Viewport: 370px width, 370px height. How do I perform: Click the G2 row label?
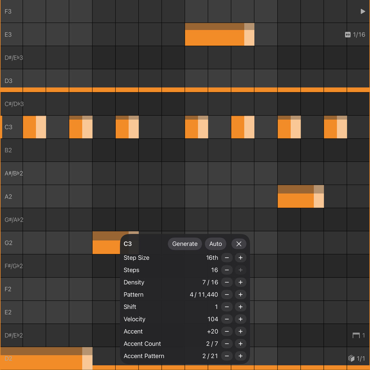click(x=8, y=243)
